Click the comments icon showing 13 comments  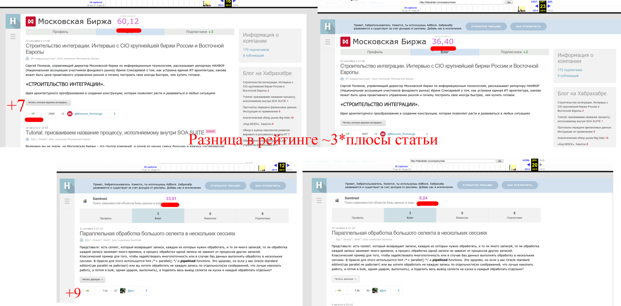coord(58,114)
